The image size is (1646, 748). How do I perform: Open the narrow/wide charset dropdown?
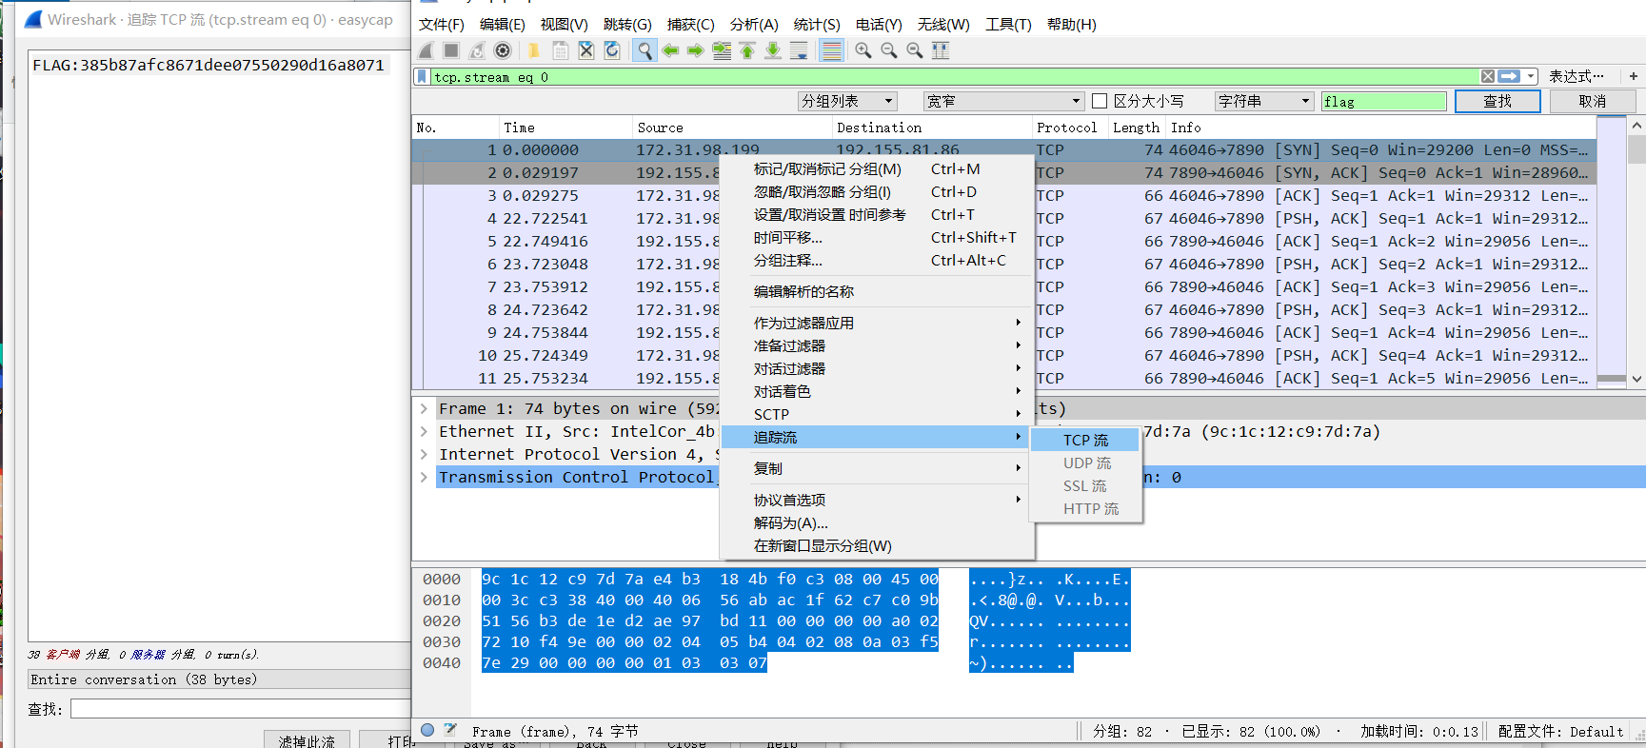coord(1003,101)
